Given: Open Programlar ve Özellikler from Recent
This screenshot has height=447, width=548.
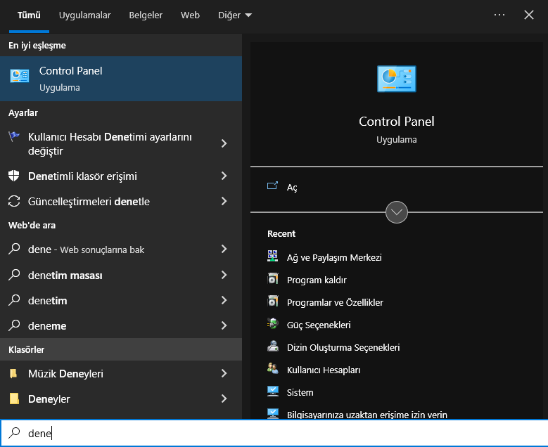Looking at the screenshot, I should point(335,302).
